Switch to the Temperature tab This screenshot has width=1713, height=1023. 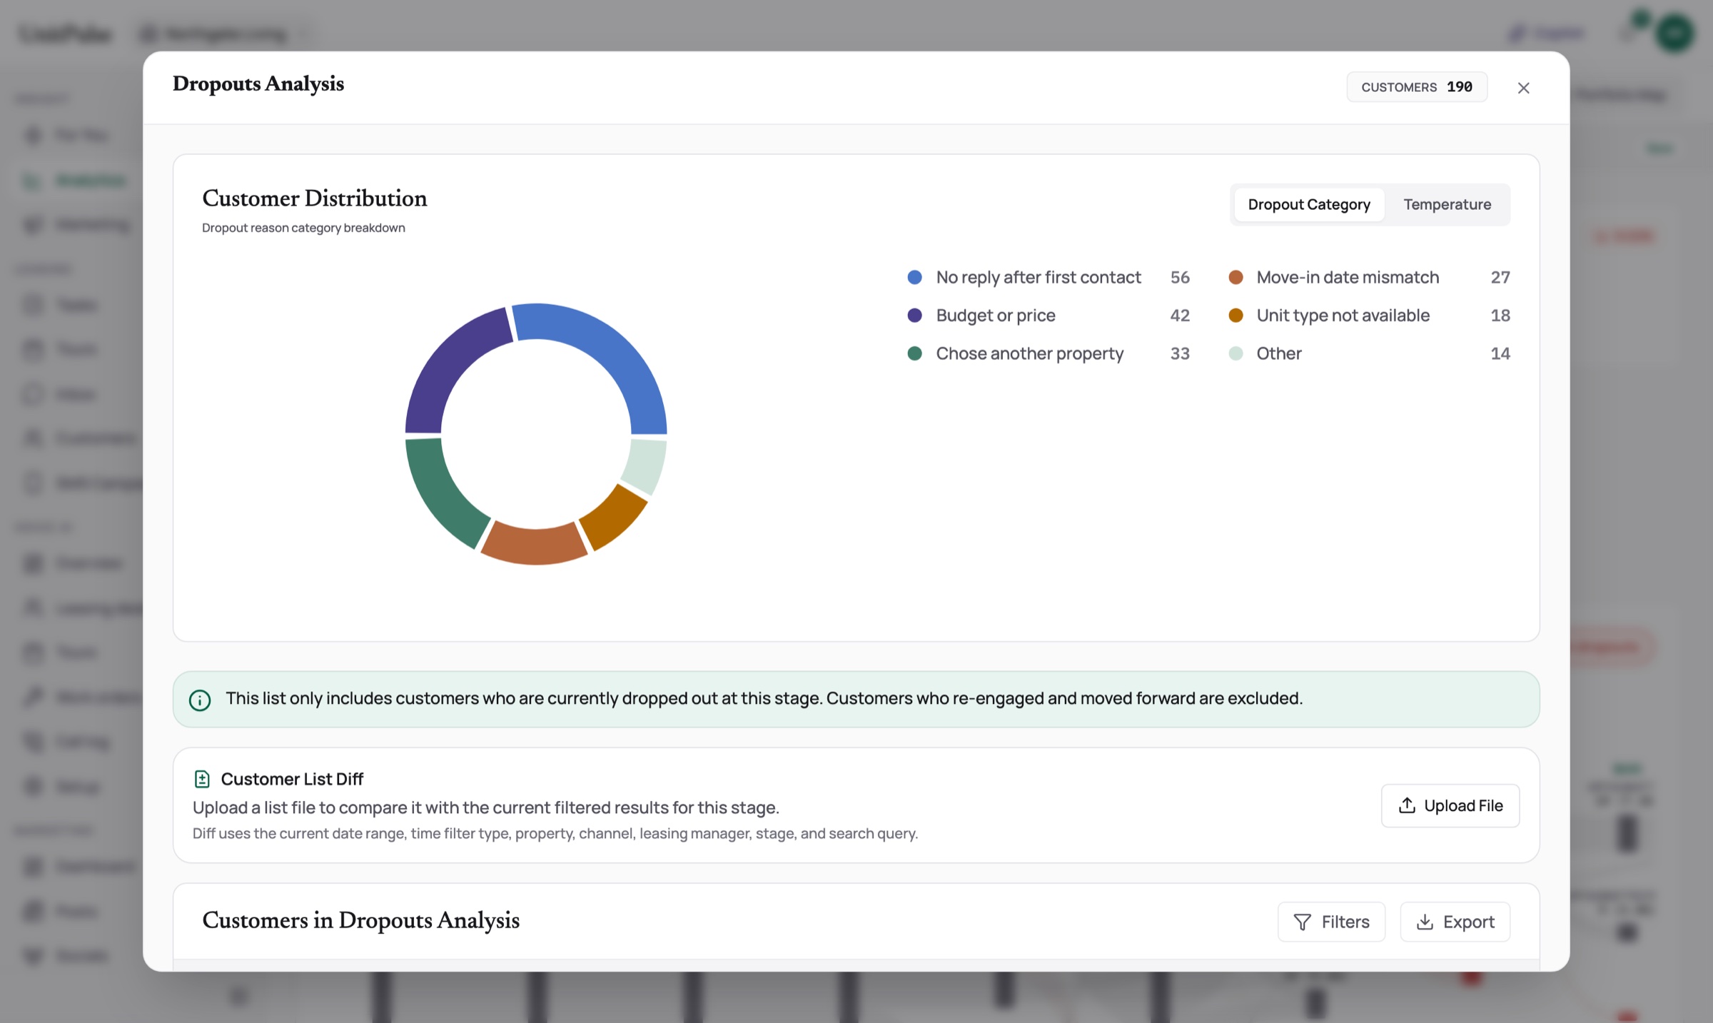1447,204
